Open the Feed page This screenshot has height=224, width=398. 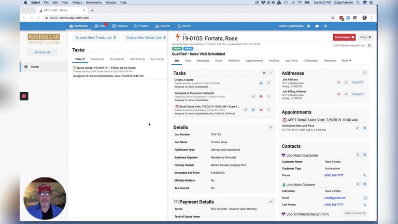pyautogui.click(x=100, y=26)
